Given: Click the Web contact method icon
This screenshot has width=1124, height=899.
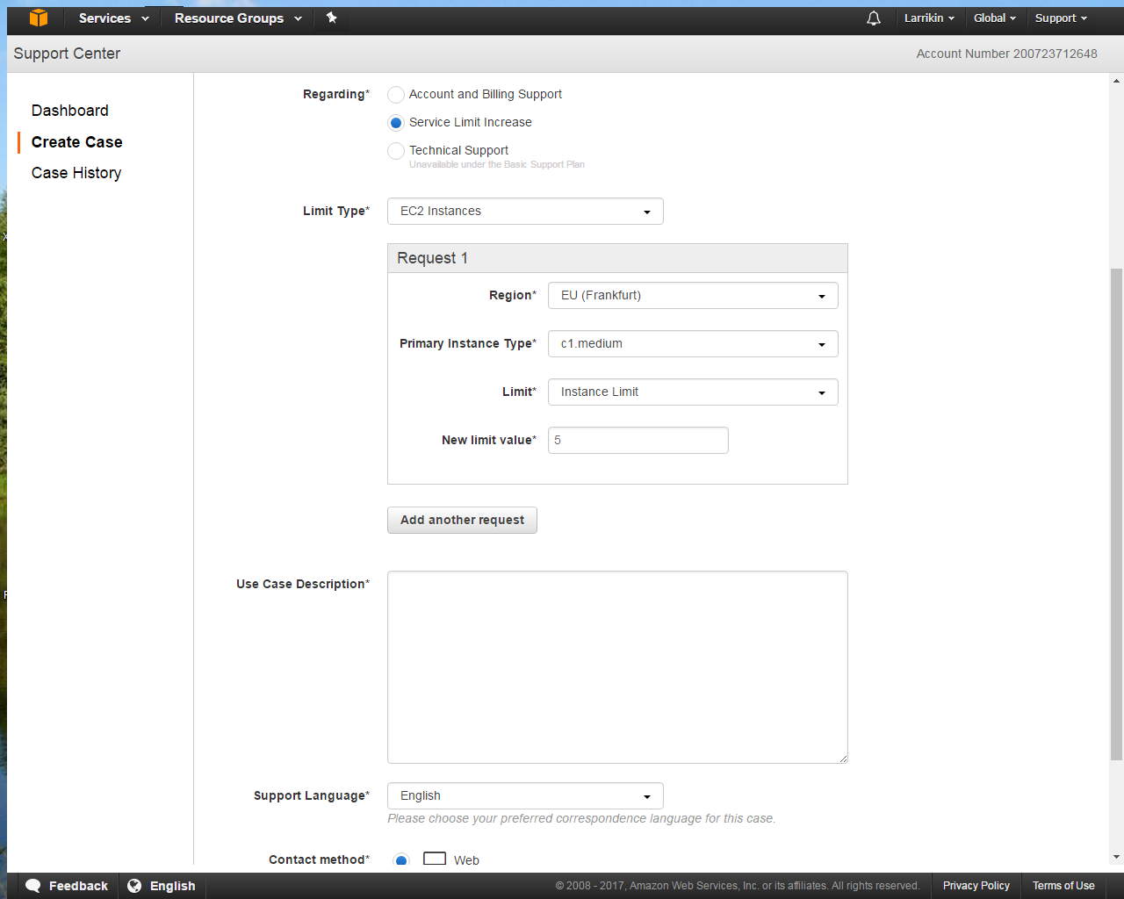Looking at the screenshot, I should [435, 859].
